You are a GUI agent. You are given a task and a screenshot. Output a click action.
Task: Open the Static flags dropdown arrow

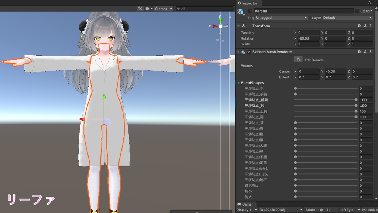point(371,11)
